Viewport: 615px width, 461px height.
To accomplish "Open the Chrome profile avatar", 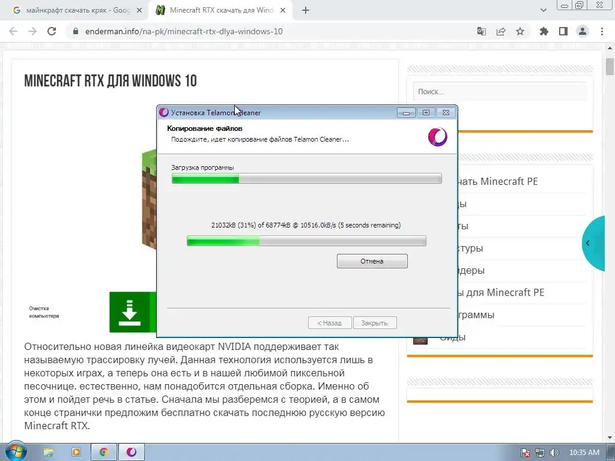I will pyautogui.click(x=583, y=31).
